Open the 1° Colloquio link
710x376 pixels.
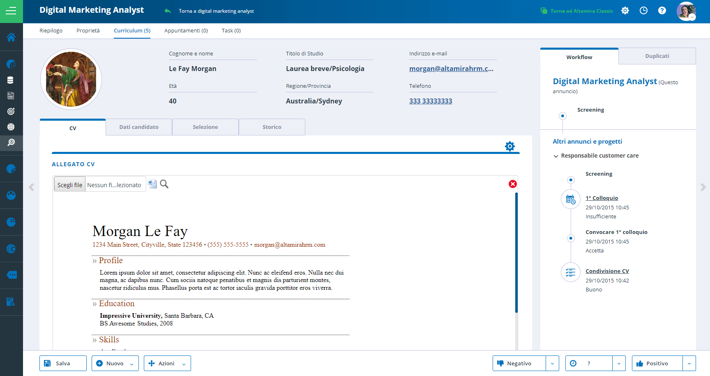(602, 198)
